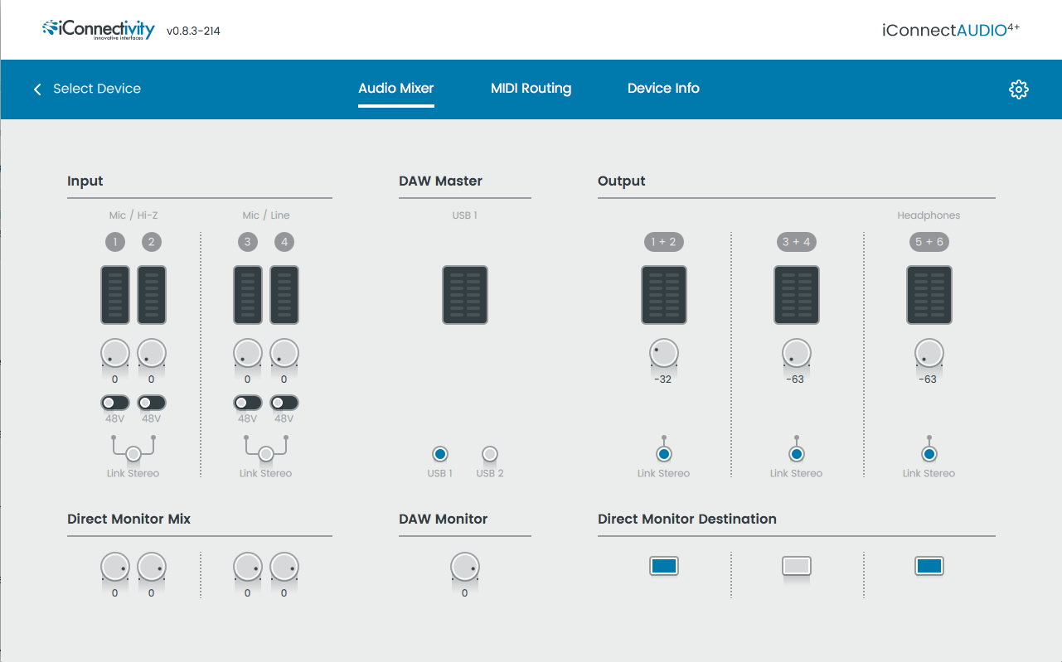
Task: Click the Direct Monitor Destination heading
Action: point(687,519)
